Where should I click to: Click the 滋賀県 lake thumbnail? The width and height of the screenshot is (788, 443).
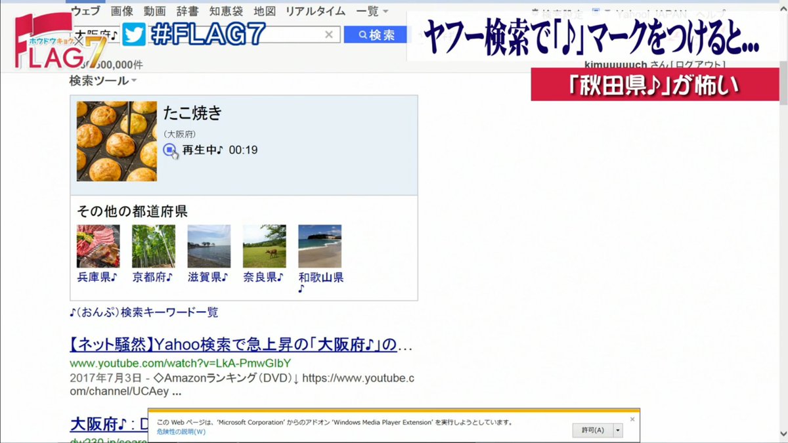pos(209,246)
